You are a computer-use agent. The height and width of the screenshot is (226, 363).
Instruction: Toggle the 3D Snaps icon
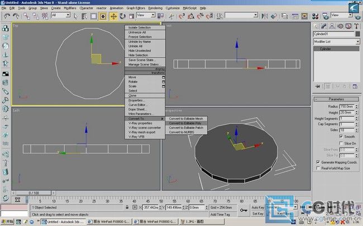(x=181, y=16)
